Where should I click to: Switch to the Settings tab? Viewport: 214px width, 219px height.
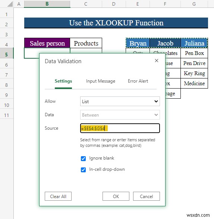point(63,81)
